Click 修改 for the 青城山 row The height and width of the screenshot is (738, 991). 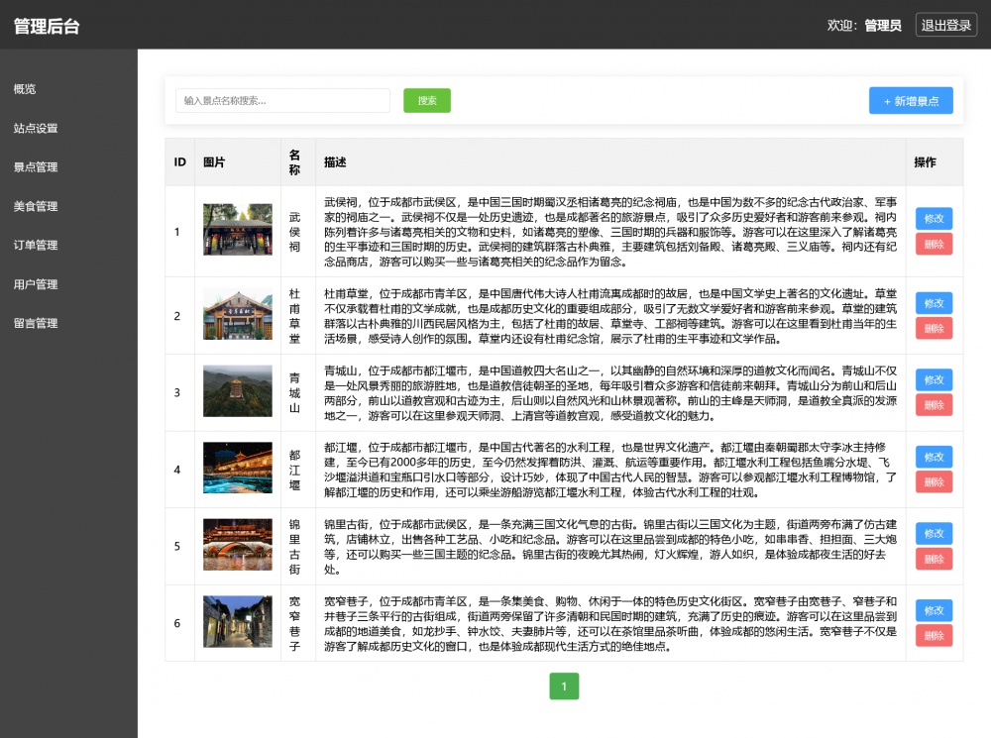click(x=934, y=379)
